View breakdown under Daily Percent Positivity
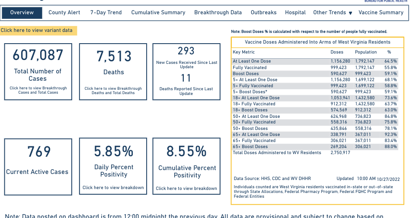Image resolution: width=416 pixels, height=218 pixels. pos(113,188)
